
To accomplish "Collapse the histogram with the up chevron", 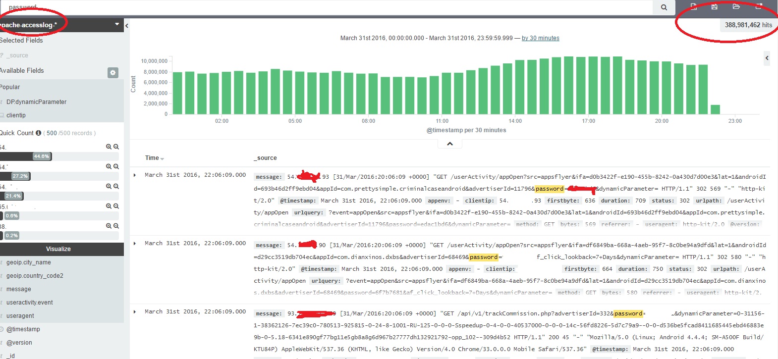I will 450,144.
